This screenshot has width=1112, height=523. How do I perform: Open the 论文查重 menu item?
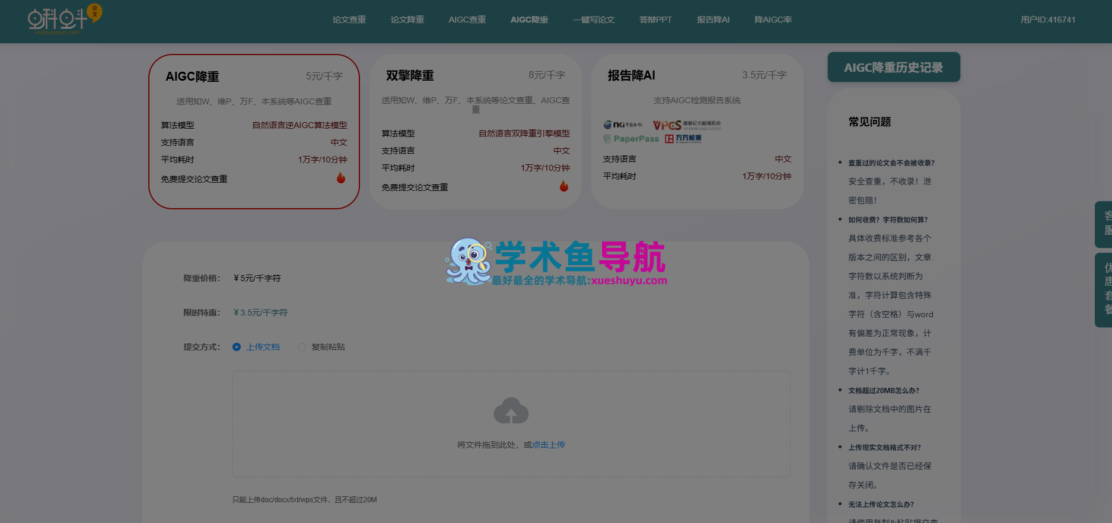coord(349,20)
